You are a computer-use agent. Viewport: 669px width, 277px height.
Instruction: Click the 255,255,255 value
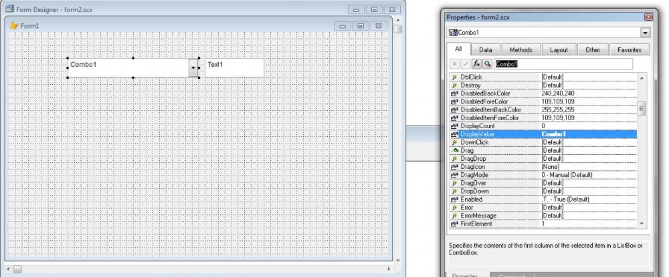[x=558, y=109]
